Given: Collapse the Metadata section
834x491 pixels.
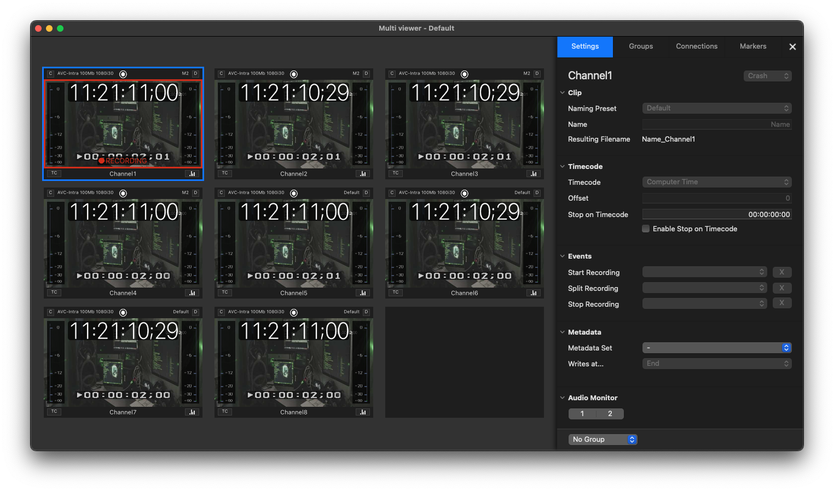Looking at the screenshot, I should [x=562, y=332].
